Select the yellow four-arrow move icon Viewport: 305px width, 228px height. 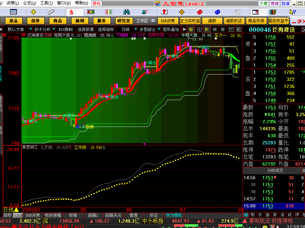(34, 12)
